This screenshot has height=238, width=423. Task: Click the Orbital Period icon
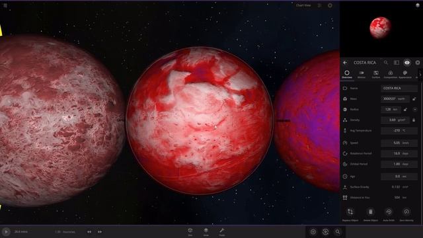[345, 164]
